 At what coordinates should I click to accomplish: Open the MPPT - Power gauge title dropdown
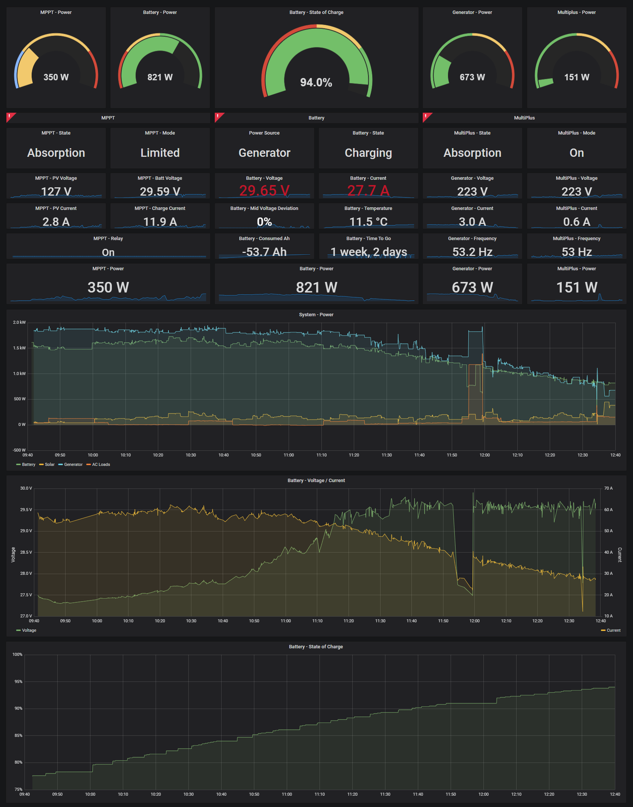coord(56,12)
